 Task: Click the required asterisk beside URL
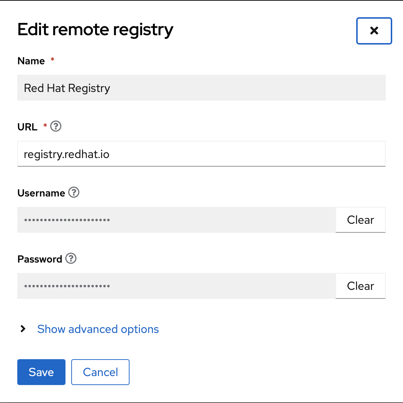point(45,125)
